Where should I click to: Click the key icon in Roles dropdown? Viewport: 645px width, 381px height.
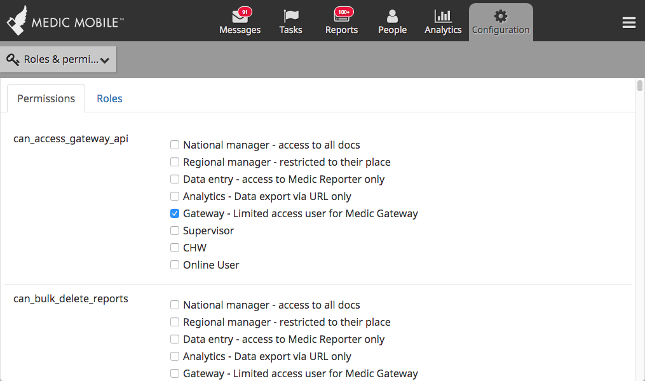(13, 60)
